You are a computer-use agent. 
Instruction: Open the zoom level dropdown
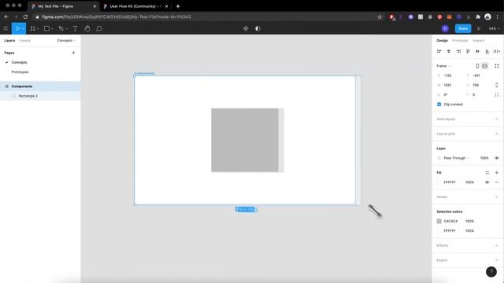tap(494, 28)
